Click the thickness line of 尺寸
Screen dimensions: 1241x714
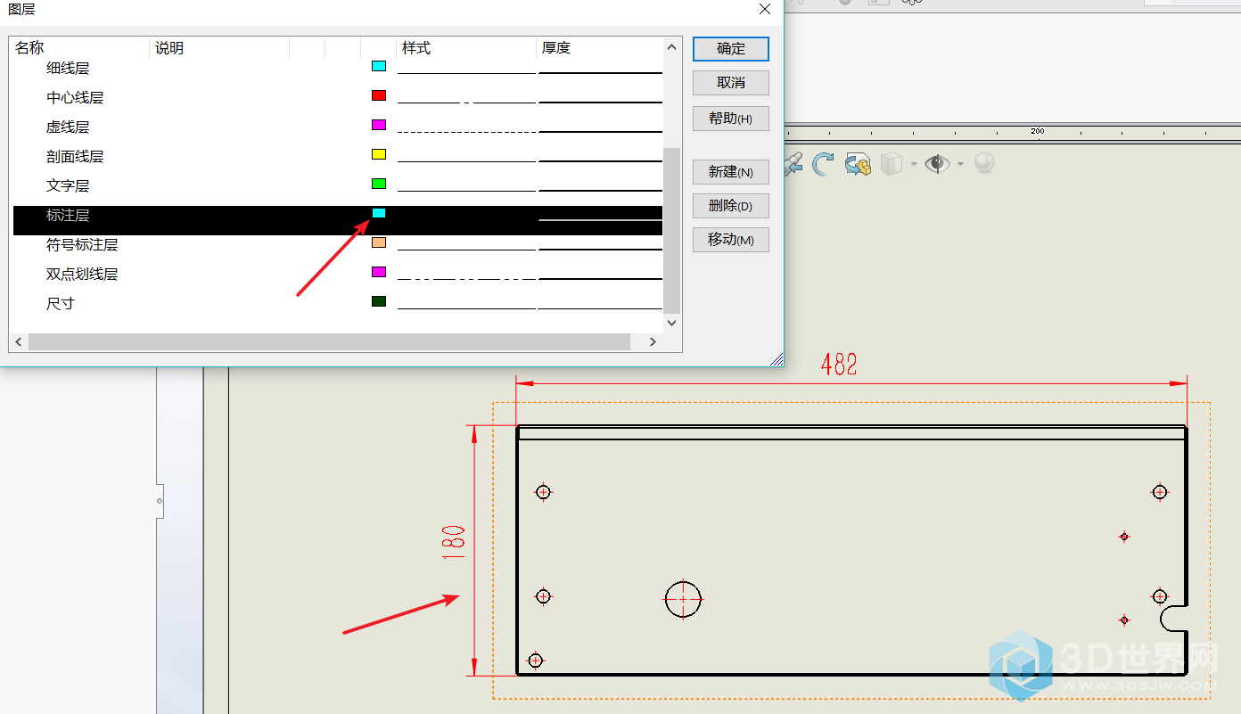[x=600, y=308]
